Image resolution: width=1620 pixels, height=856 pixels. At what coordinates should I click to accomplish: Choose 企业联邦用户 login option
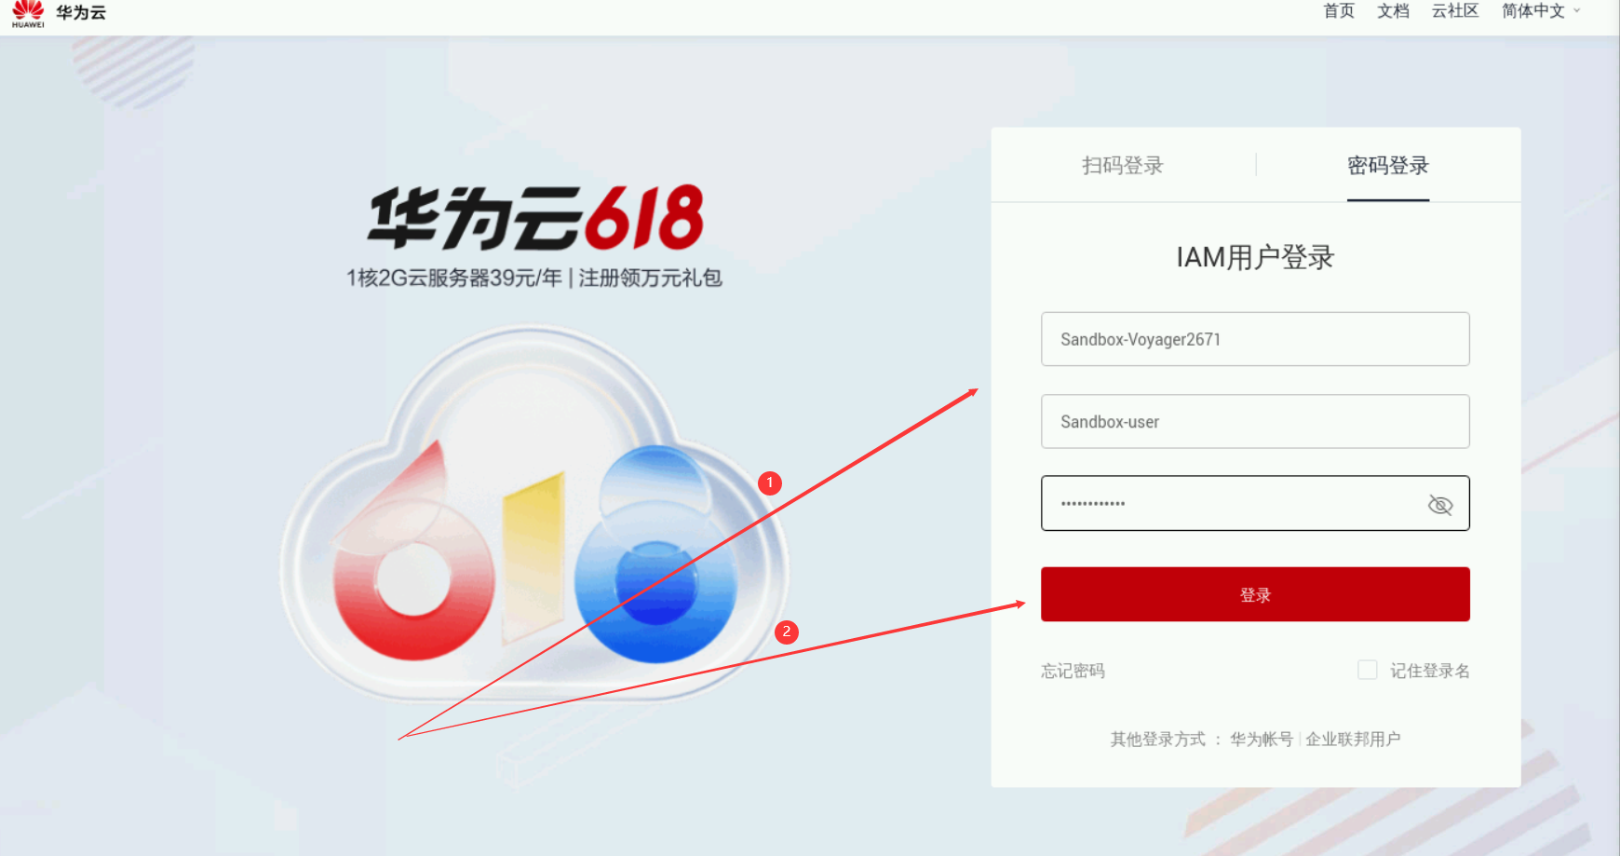tap(1353, 739)
